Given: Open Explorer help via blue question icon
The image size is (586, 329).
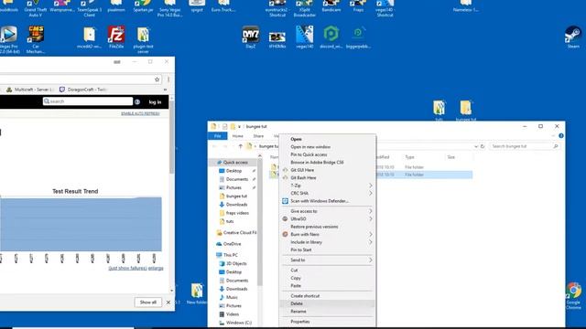Looking at the screenshot, I should tap(561, 136).
